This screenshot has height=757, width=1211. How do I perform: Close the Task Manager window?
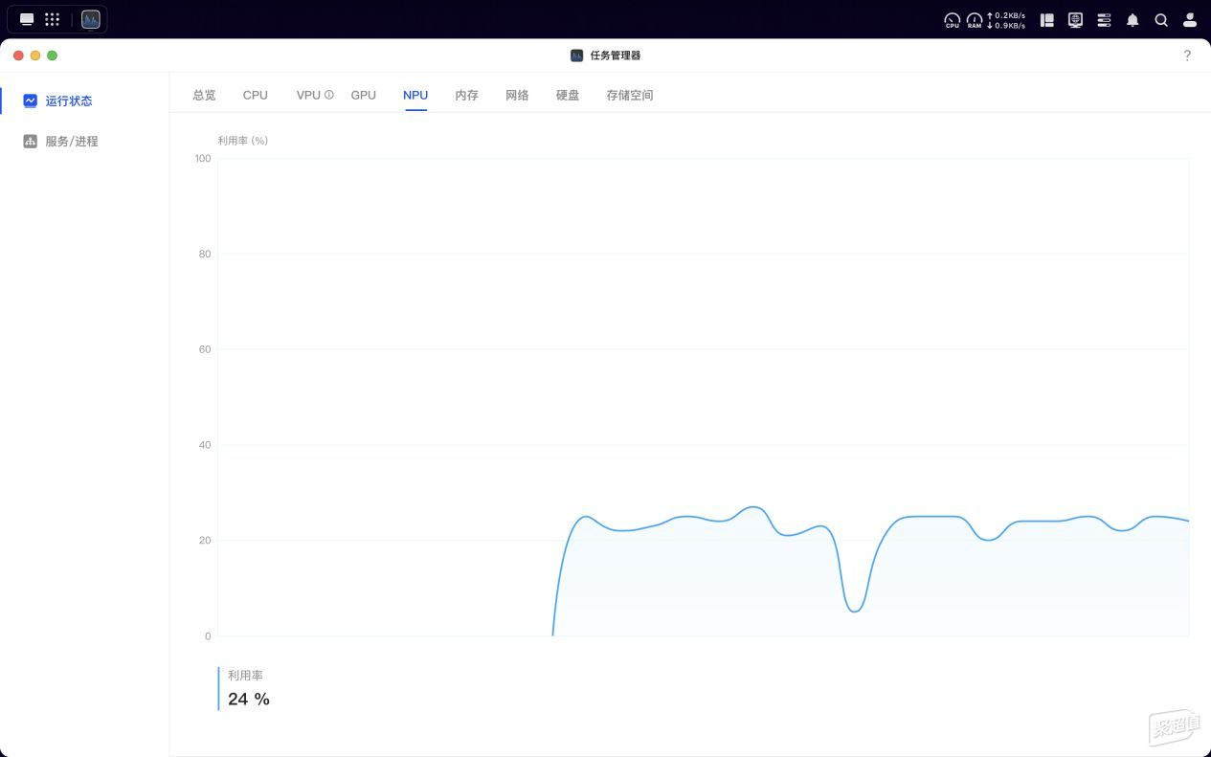(18, 56)
